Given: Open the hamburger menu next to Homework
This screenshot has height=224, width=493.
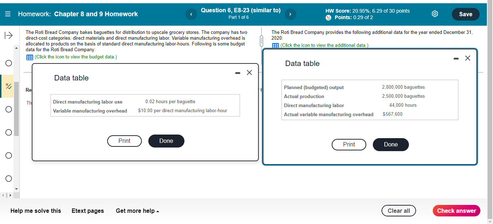Looking at the screenshot, I should coord(8,14).
